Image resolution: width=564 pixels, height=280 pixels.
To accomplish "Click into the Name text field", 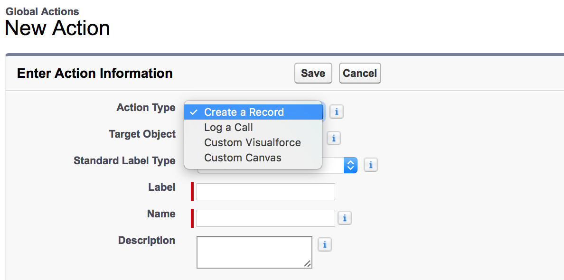I will click(266, 218).
